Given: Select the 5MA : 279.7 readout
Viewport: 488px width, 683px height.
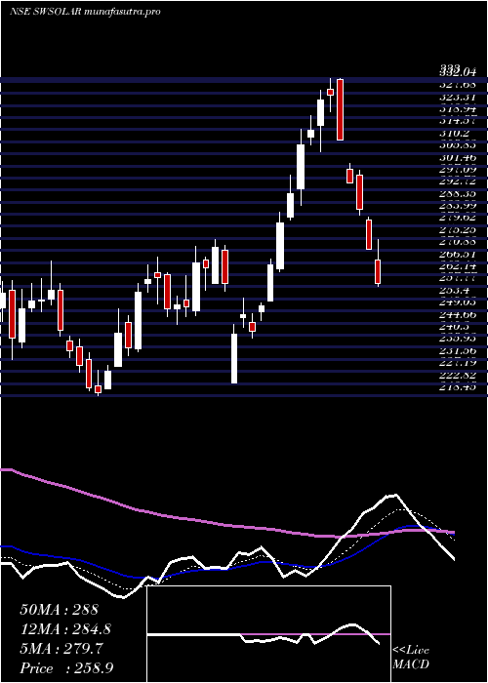Looking at the screenshot, I should click(x=61, y=649).
